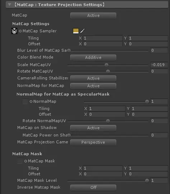This screenshot has width=170, height=194.
Task: Collapse the MatCap Texture Projection Settings section
Action: point(10,5)
